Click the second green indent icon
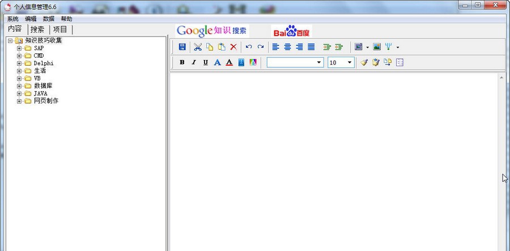The height and width of the screenshot is (251, 510). [339, 47]
